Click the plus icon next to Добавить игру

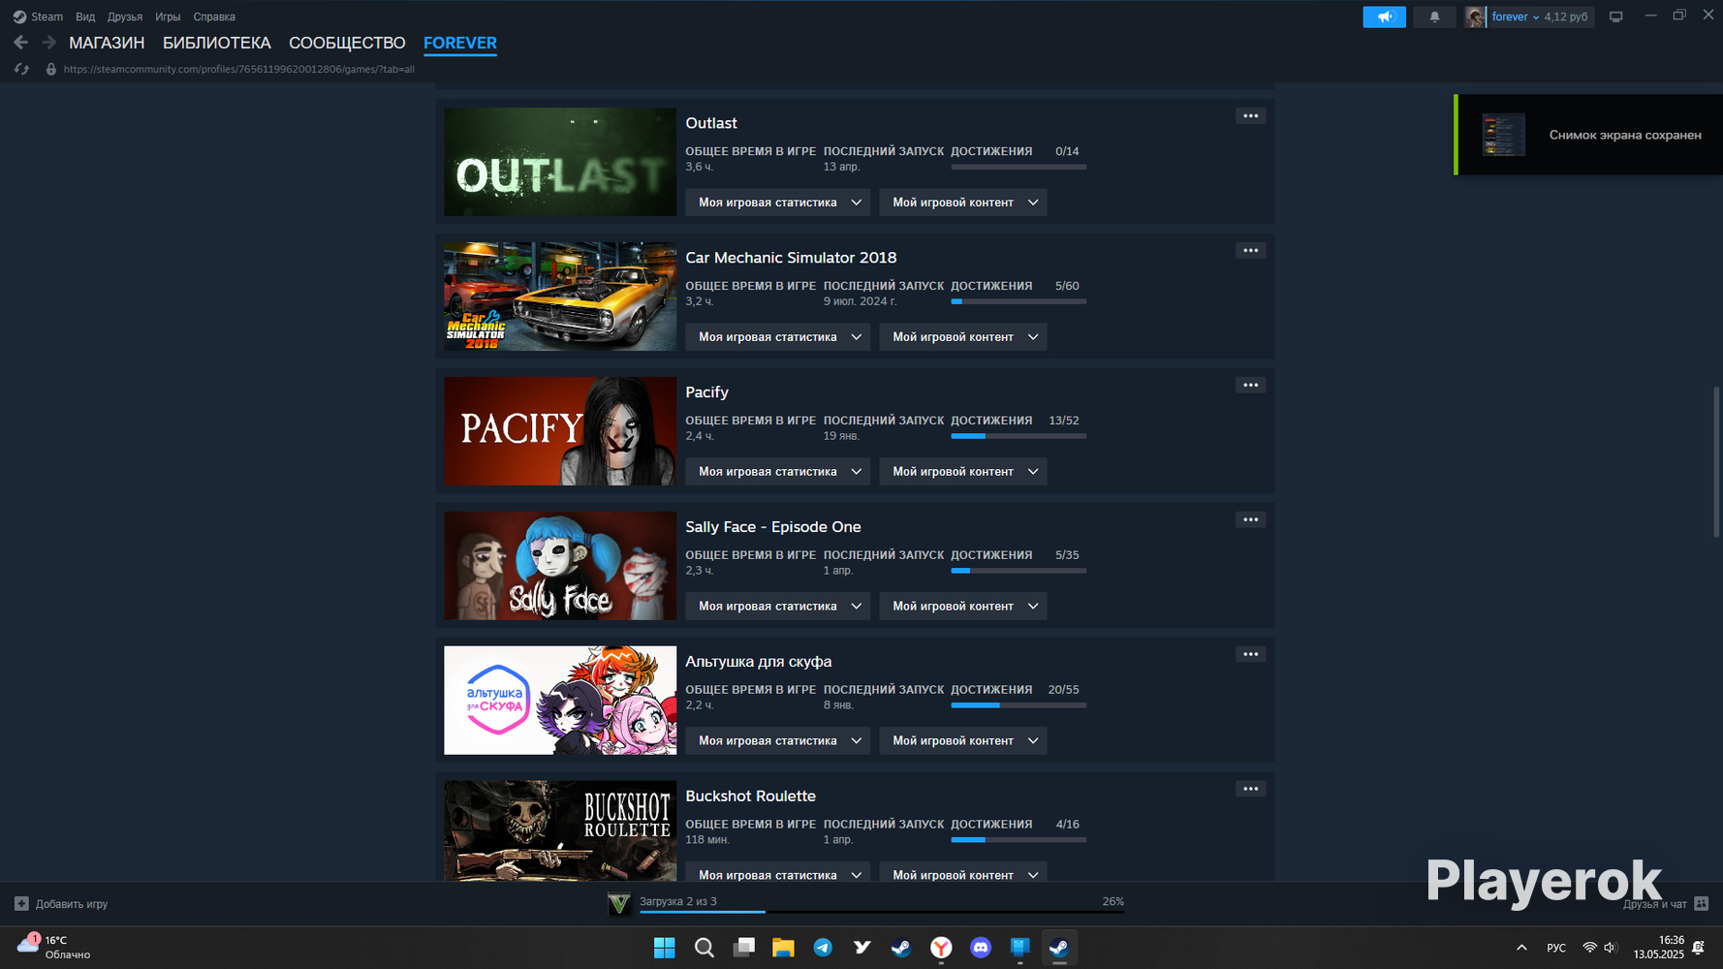click(21, 904)
